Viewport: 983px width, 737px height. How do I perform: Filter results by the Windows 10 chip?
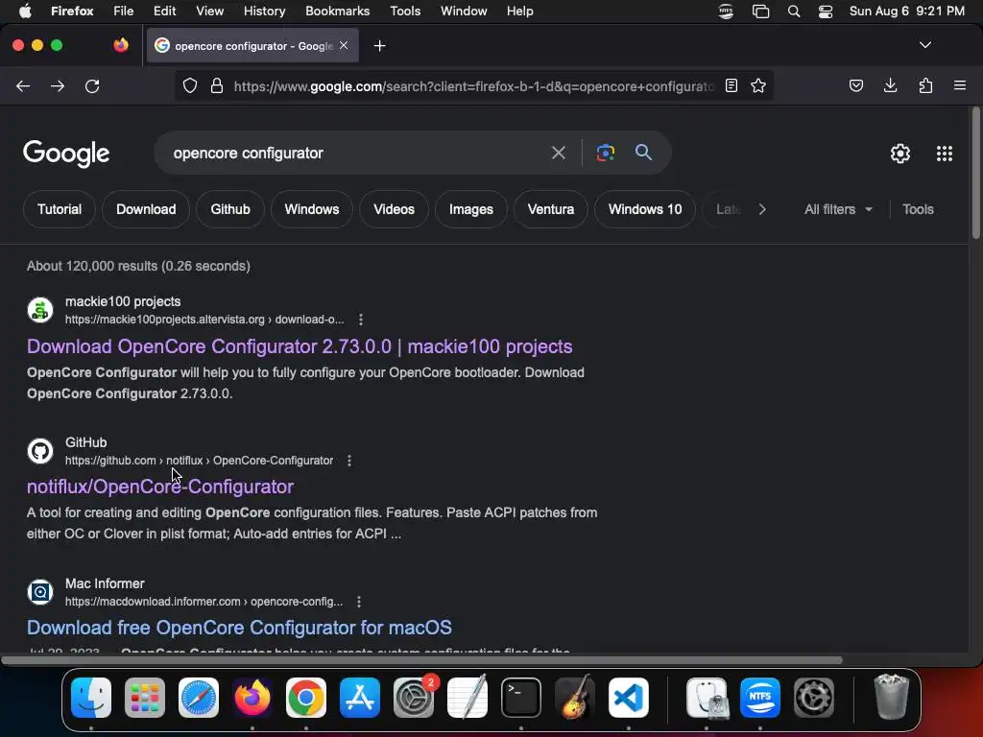(644, 209)
